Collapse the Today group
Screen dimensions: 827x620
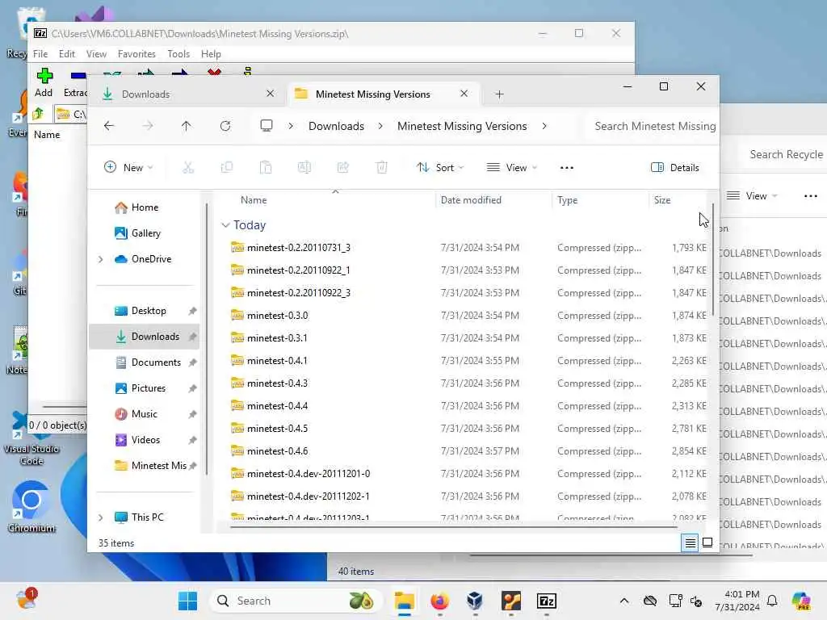[226, 225]
